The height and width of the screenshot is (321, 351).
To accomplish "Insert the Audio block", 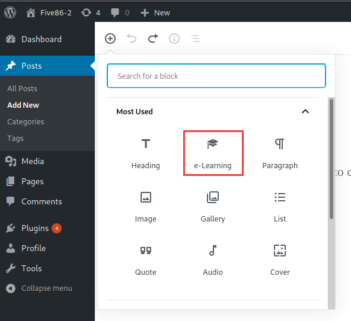I will pos(213,260).
